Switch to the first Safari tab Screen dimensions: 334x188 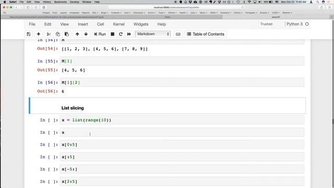[56, 17]
